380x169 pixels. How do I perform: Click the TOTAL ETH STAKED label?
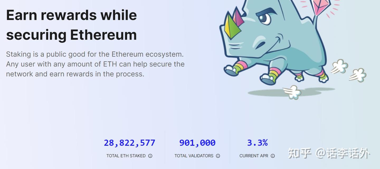pyautogui.click(x=126, y=156)
